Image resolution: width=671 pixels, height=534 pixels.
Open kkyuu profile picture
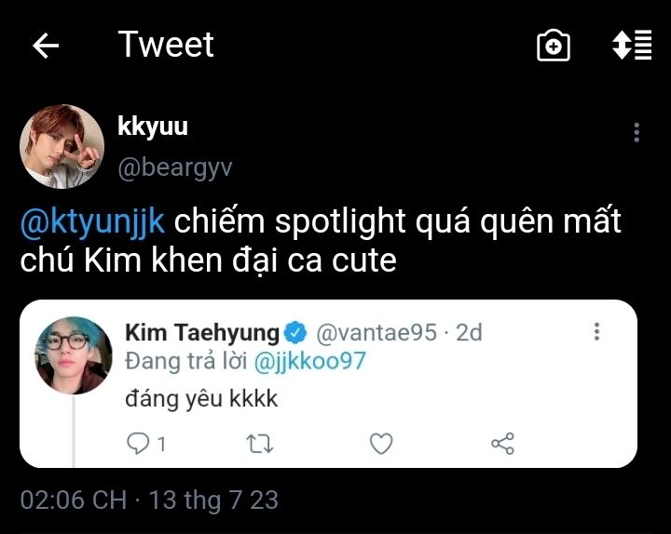click(62, 147)
